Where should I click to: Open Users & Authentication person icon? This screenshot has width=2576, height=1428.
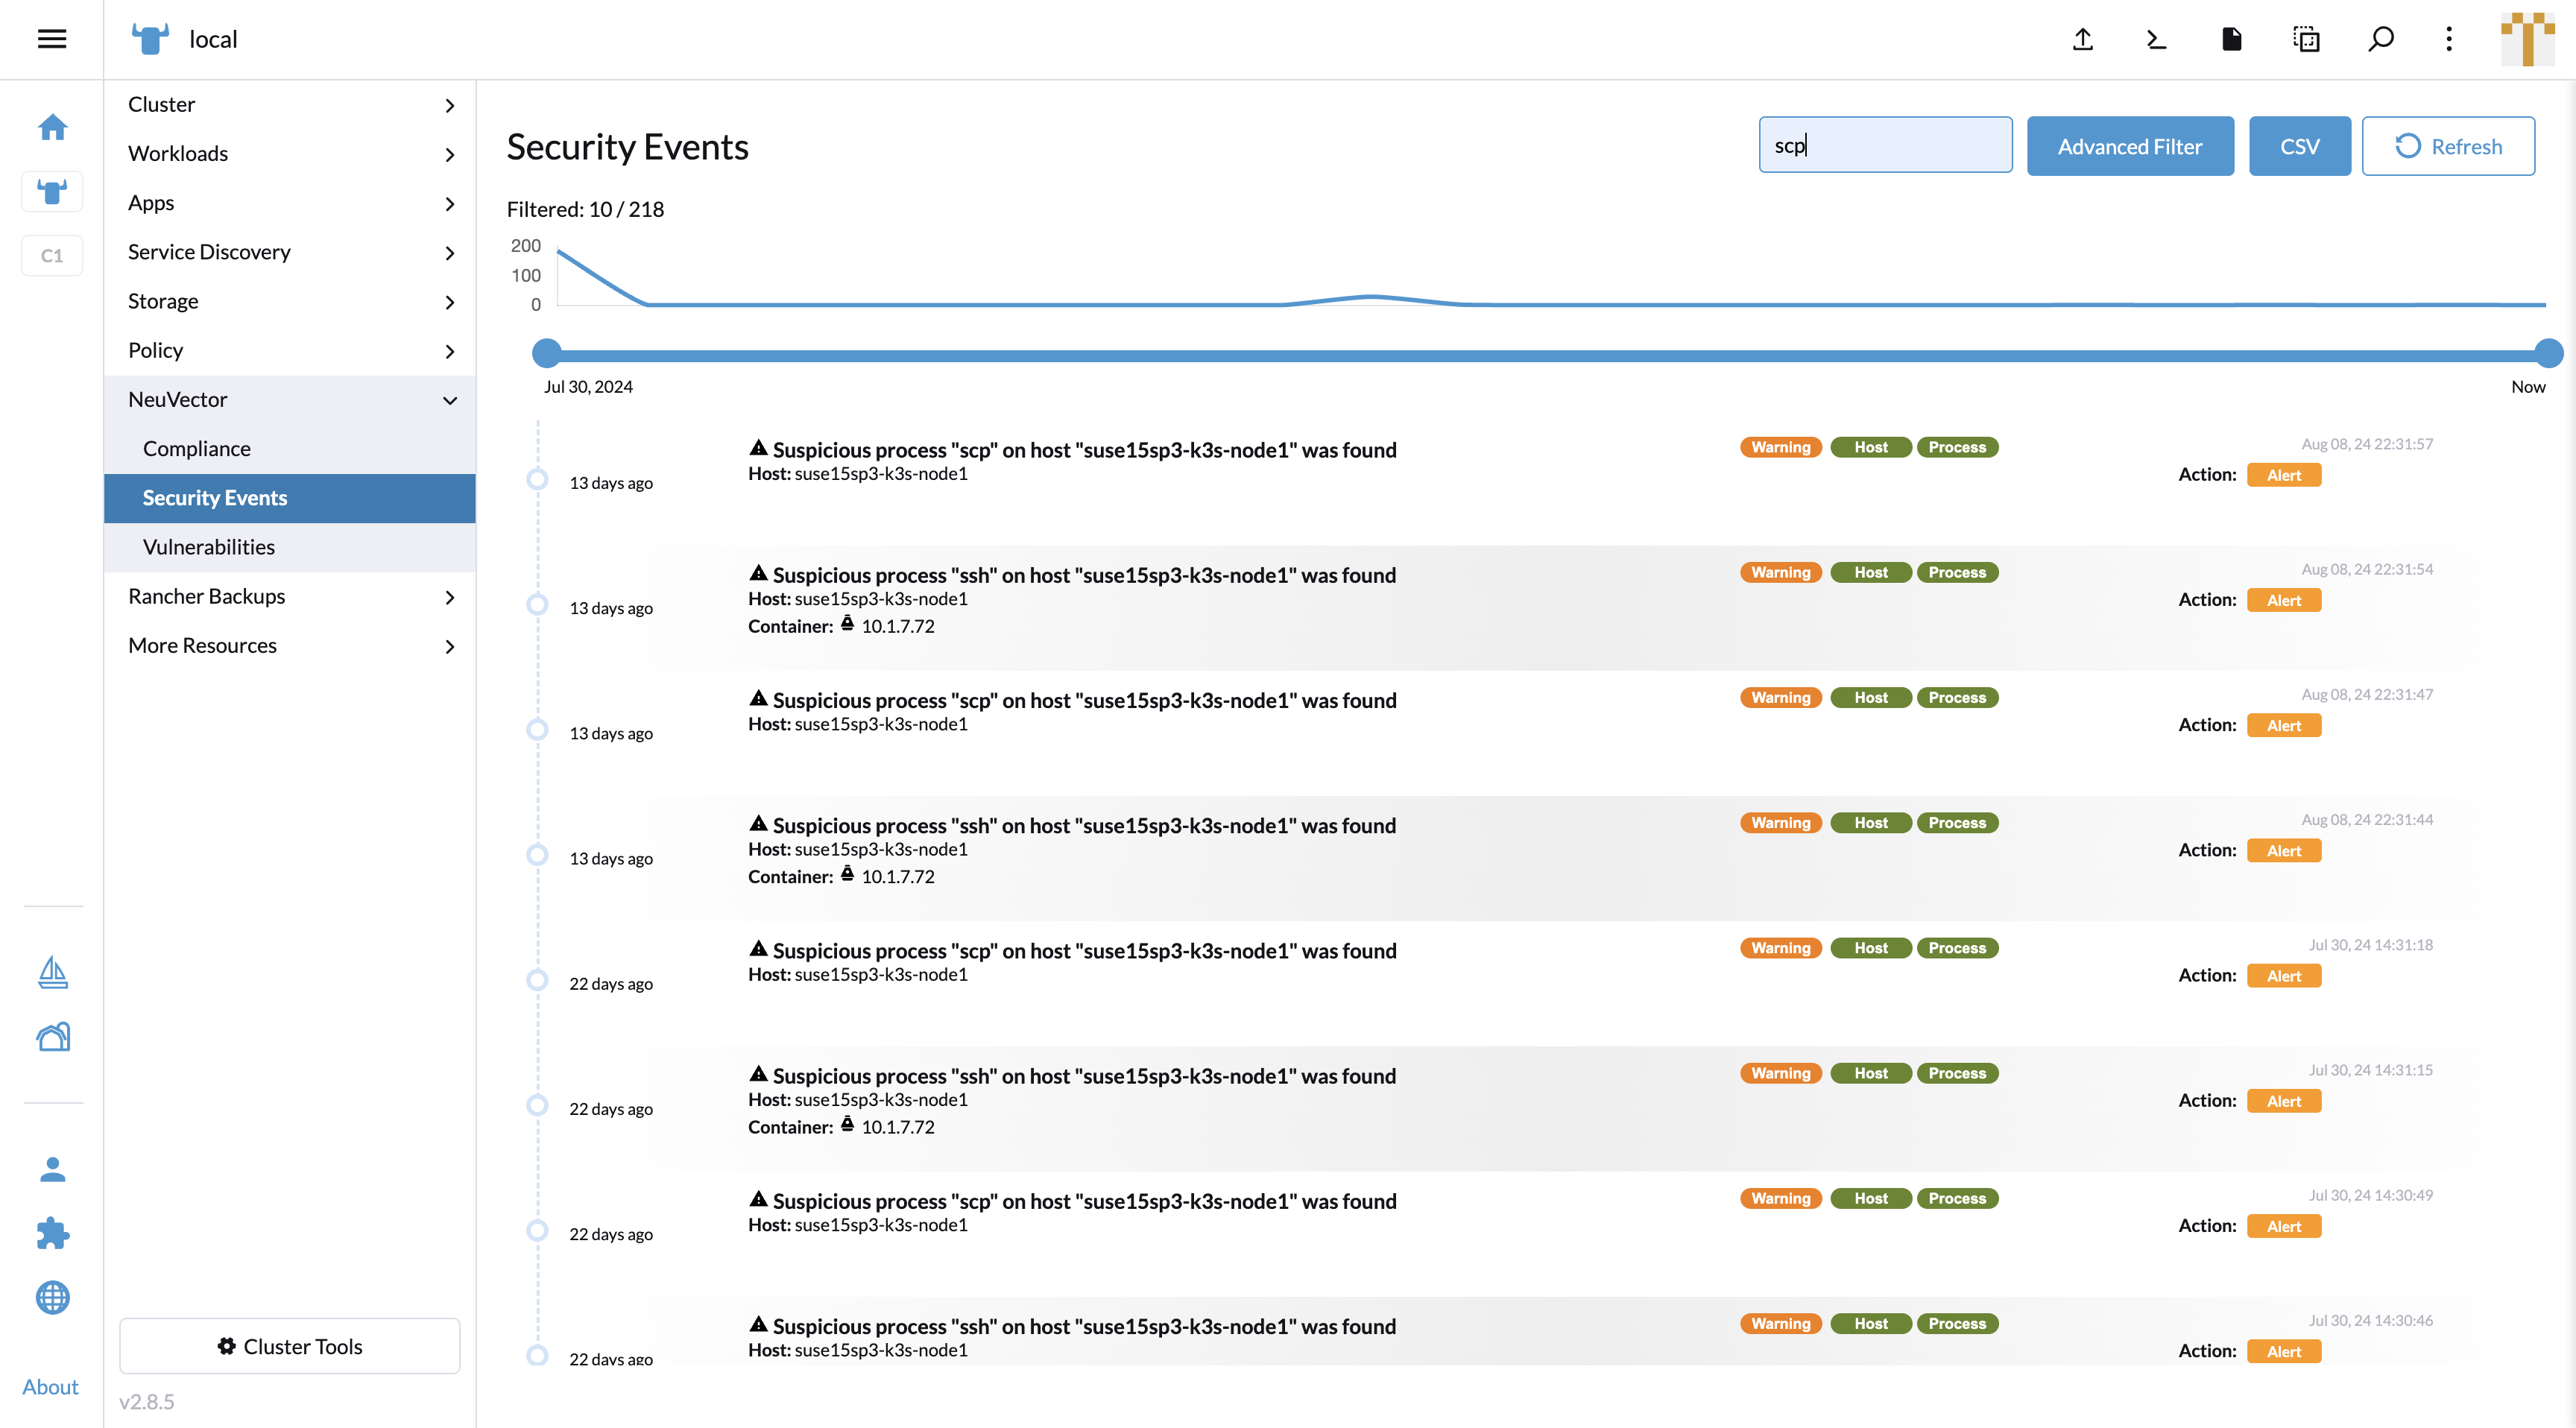pyautogui.click(x=52, y=1169)
